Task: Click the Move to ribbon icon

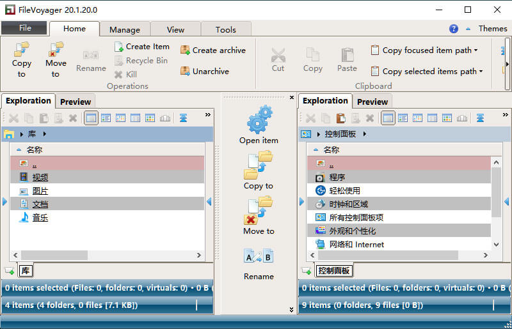Action: (56, 50)
